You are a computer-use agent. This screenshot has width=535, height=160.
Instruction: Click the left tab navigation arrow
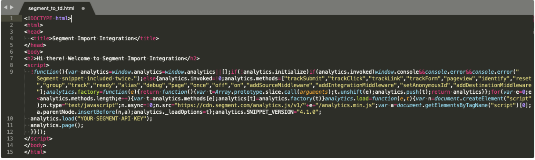(5, 7)
